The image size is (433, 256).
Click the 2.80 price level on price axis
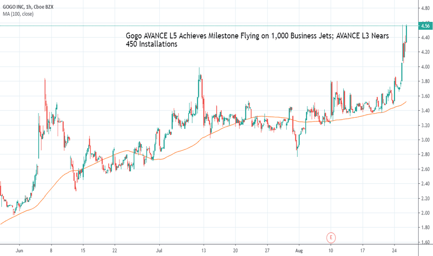[425, 154]
